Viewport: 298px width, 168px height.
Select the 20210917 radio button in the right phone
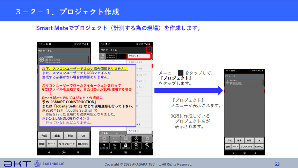pyautogui.click(x=227, y=83)
